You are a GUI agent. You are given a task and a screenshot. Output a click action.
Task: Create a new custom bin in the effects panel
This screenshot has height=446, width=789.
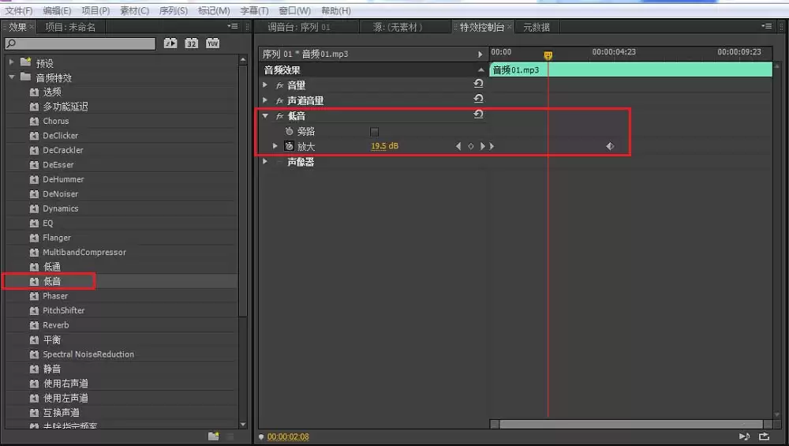(213, 436)
